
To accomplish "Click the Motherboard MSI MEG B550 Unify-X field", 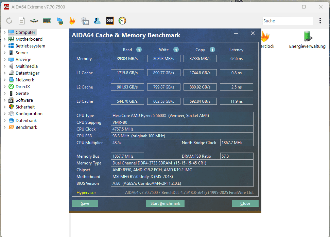I will pos(182,177).
